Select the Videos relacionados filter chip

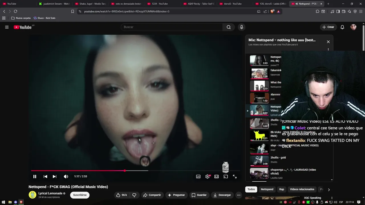(302, 189)
